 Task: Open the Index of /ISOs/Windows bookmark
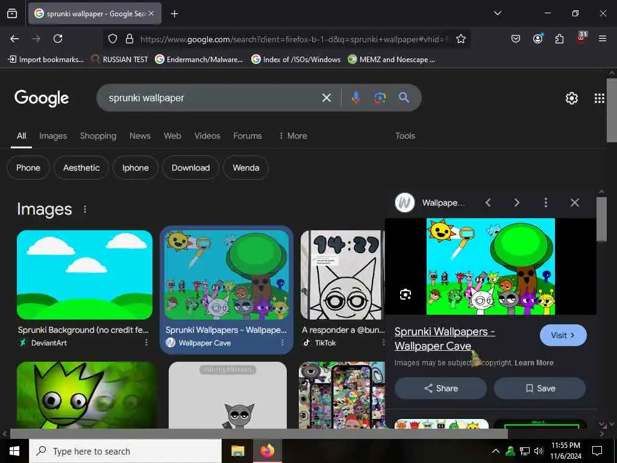click(296, 60)
